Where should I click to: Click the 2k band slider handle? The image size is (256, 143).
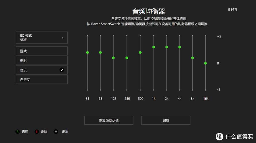167,47
